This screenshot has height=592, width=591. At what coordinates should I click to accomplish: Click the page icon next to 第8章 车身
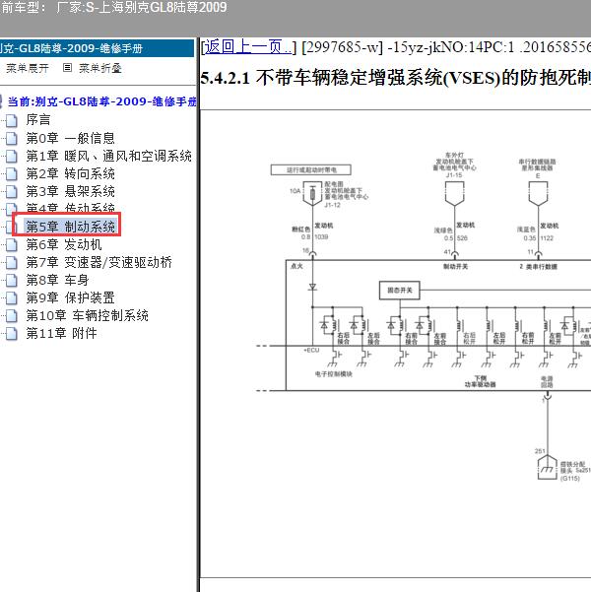[x=12, y=280]
